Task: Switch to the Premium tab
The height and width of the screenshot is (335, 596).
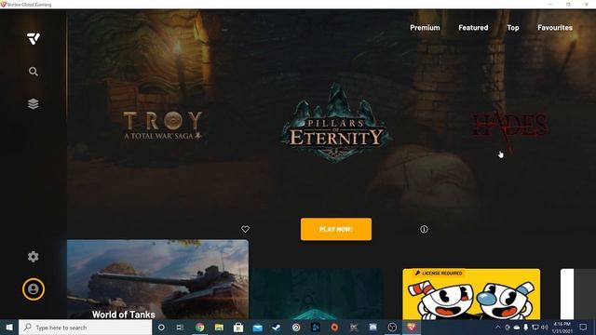Action: 425,28
